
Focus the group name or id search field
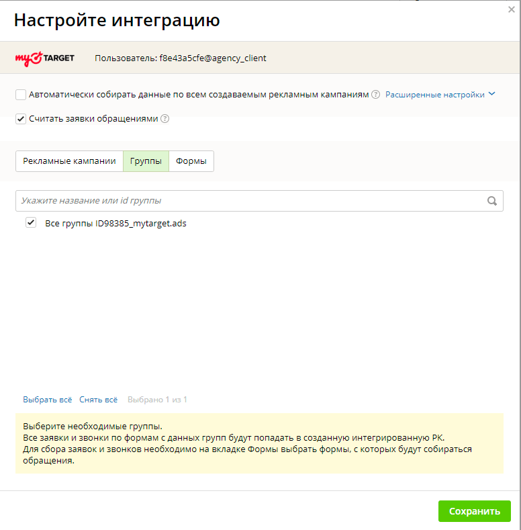click(248, 201)
